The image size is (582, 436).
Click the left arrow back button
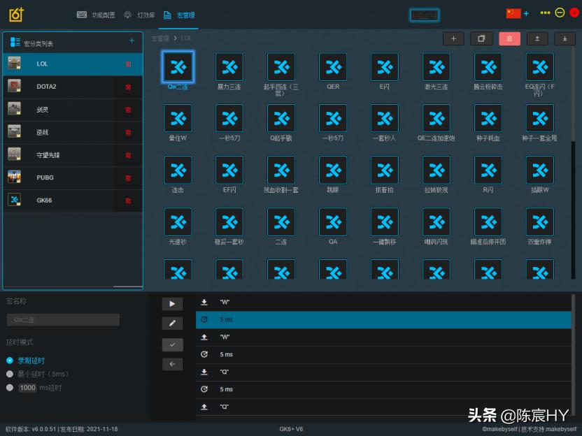pos(172,364)
